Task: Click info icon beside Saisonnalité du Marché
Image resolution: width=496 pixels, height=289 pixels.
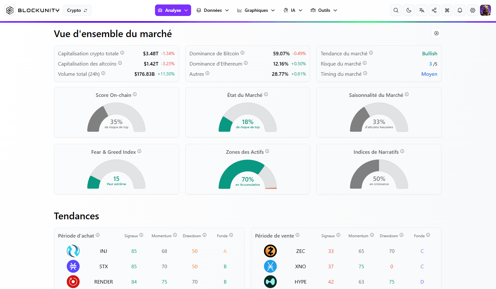Action: pyautogui.click(x=407, y=94)
